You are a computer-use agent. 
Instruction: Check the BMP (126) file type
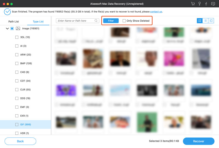click(x=17, y=63)
